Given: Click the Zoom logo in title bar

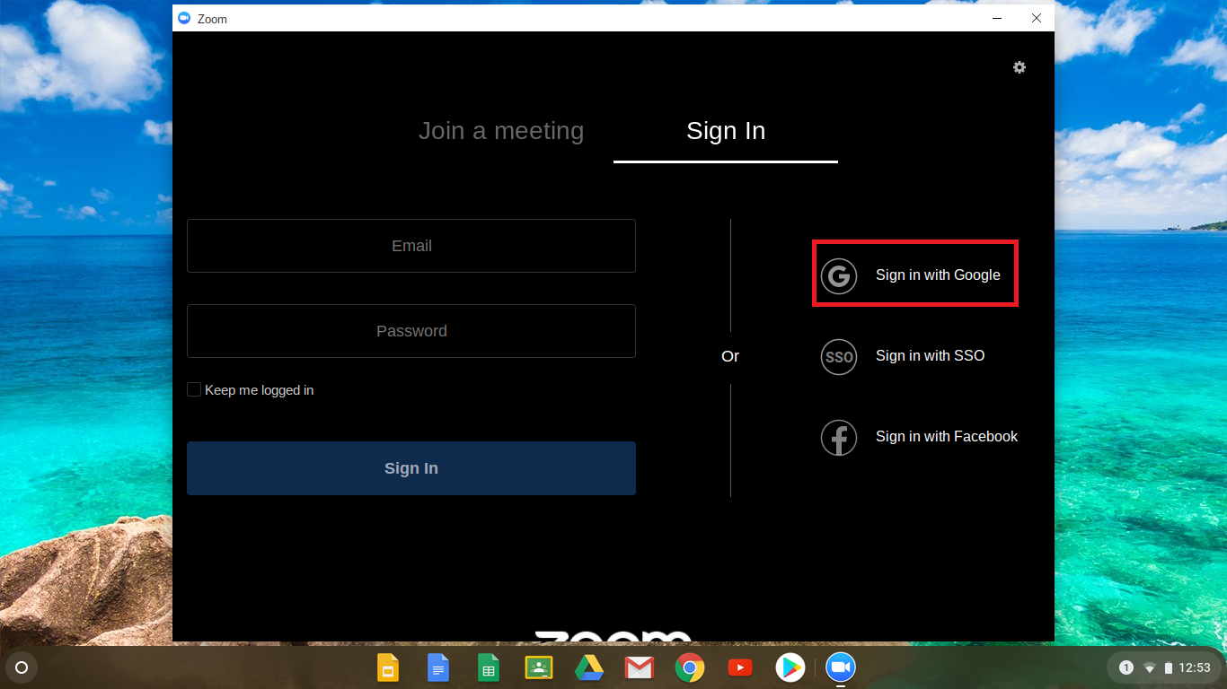Looking at the screenshot, I should tap(184, 18).
